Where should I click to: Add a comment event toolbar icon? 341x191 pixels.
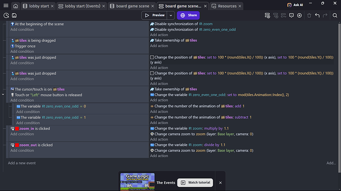tap(292, 15)
